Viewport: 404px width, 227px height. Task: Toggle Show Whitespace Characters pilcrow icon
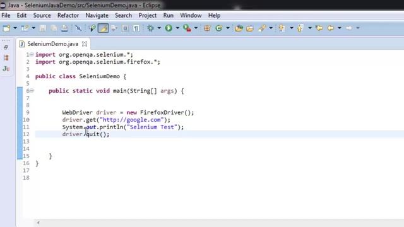coord(136,28)
